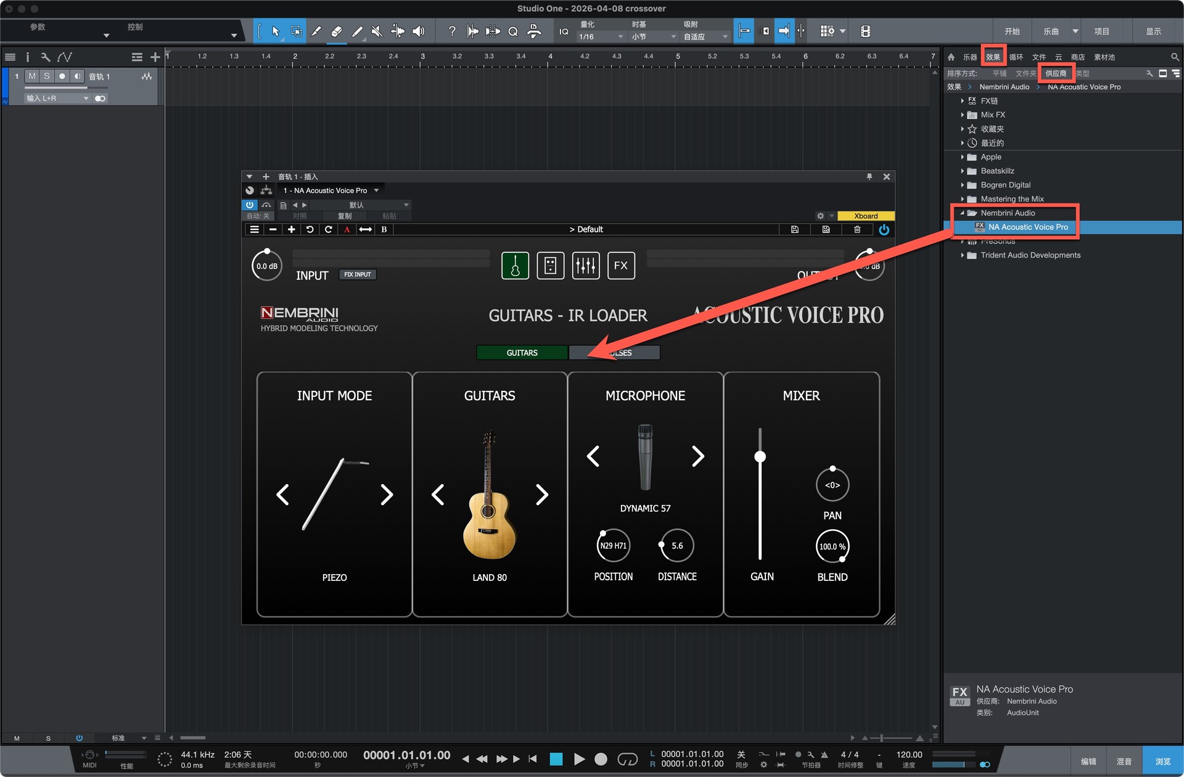Toggle plugin bypass power button
Viewport: 1184px width, 777px height.
(250, 205)
